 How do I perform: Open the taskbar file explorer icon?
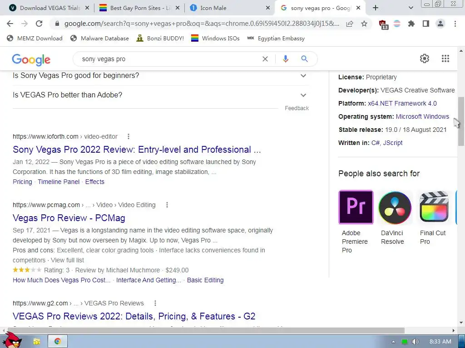pos(36,341)
